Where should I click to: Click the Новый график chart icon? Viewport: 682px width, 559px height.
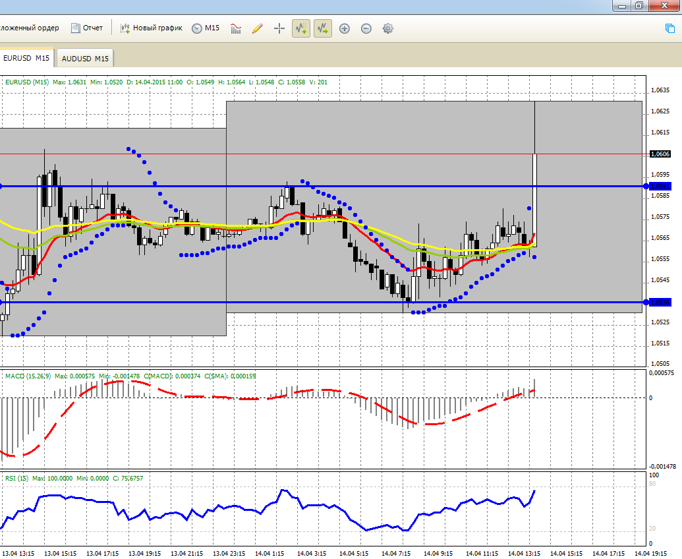152,28
